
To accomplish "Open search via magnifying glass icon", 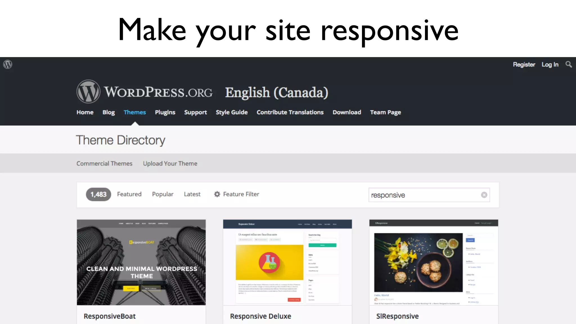I will 568,64.
